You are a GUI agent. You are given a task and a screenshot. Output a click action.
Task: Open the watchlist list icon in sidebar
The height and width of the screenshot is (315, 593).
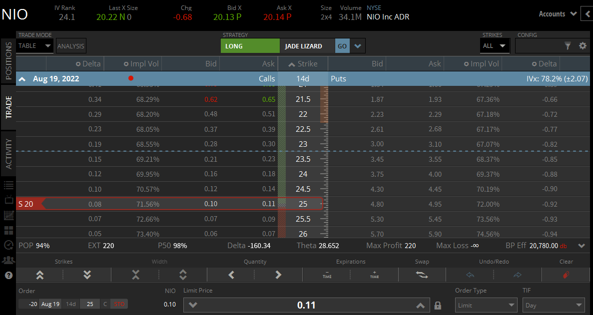click(8, 185)
